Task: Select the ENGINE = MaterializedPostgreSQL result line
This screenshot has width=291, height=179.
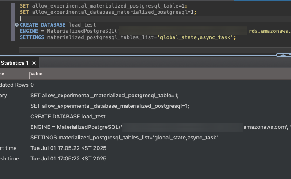Action: pyautogui.click(x=161, y=127)
